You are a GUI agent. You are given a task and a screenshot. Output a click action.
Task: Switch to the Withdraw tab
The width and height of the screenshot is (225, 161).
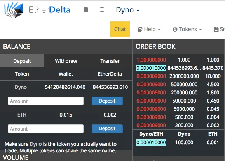pyautogui.click(x=66, y=61)
